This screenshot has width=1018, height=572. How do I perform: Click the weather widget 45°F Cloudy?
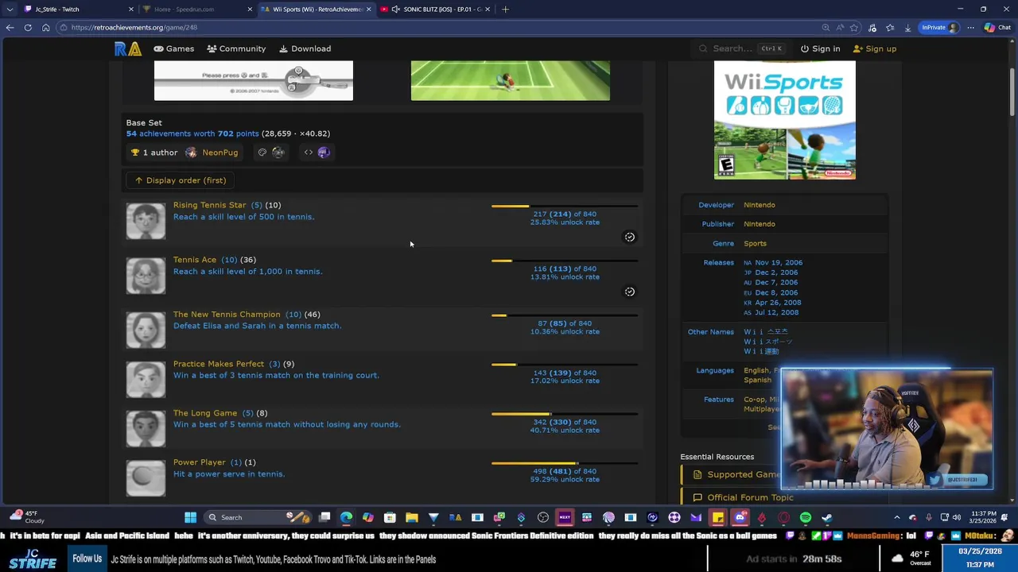(x=26, y=517)
